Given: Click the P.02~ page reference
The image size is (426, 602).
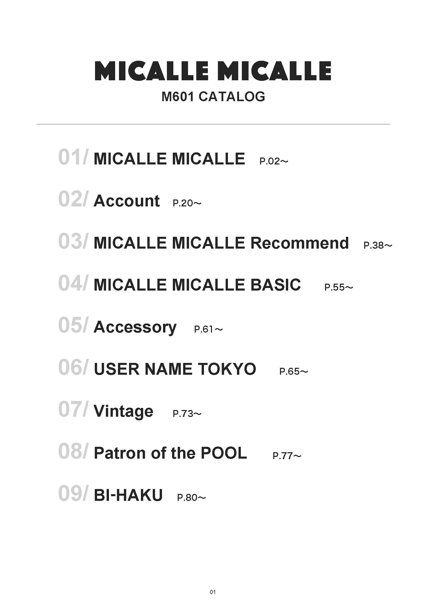Looking at the screenshot, I should click(274, 161).
